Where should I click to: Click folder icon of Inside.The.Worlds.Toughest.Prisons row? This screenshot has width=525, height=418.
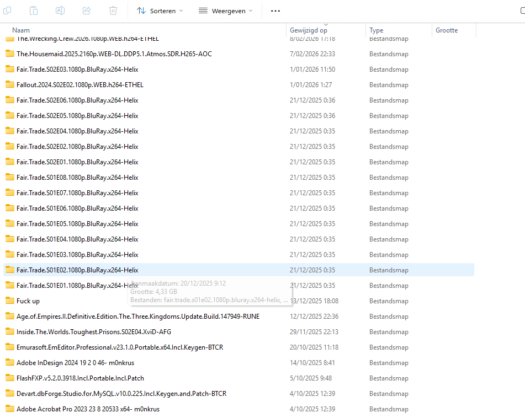click(10, 331)
